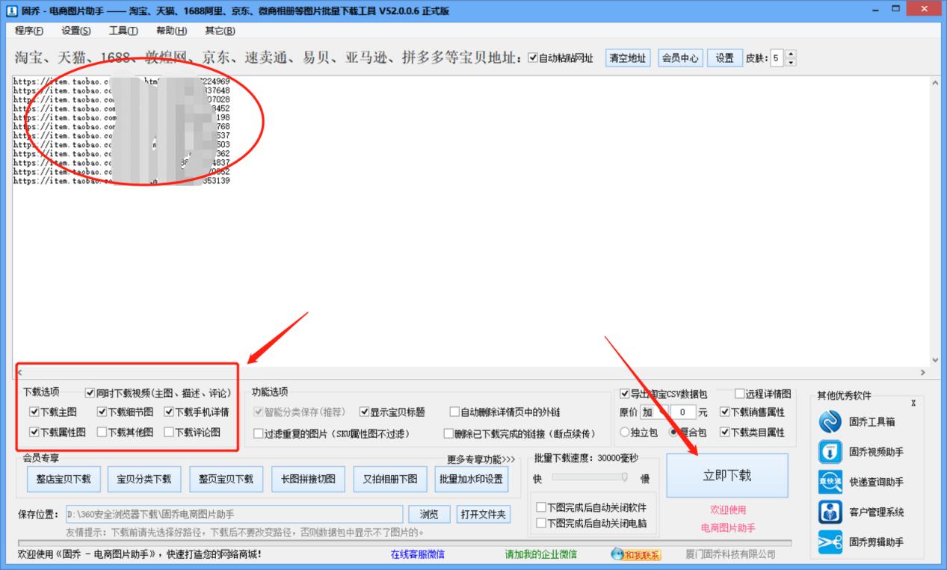
Task: Close the 其他优秀软件 panel with X
Action: click(x=913, y=403)
